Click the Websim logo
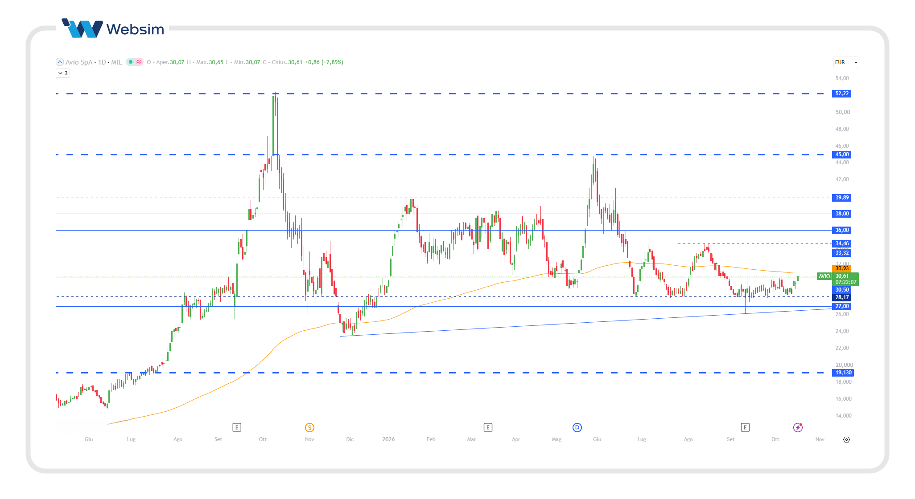Viewport: 915px width, 499px height. click(x=113, y=28)
